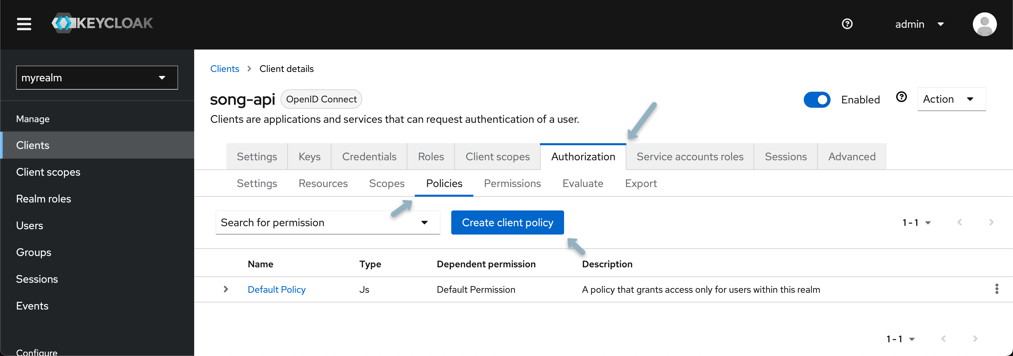Screen dimensions: 1013x356
Task: Click help icon beside Enabled toggle
Action: tap(901, 97)
